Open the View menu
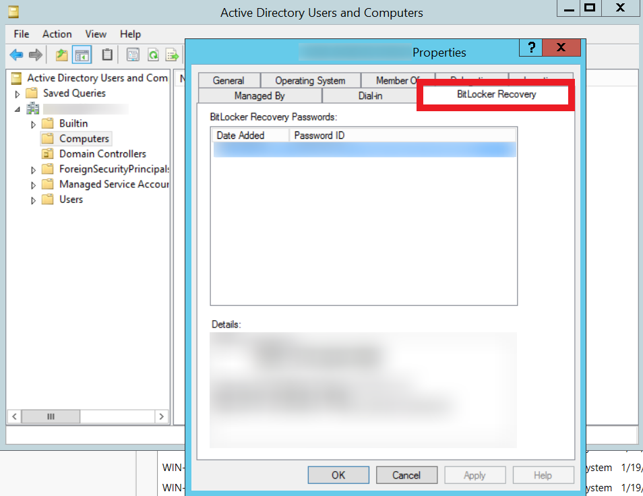The width and height of the screenshot is (643, 496). tap(95, 34)
